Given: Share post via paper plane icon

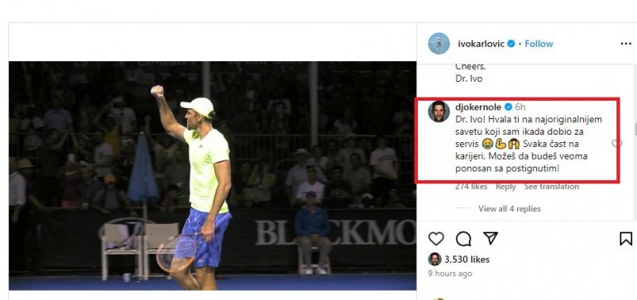Looking at the screenshot, I should pyautogui.click(x=491, y=238).
